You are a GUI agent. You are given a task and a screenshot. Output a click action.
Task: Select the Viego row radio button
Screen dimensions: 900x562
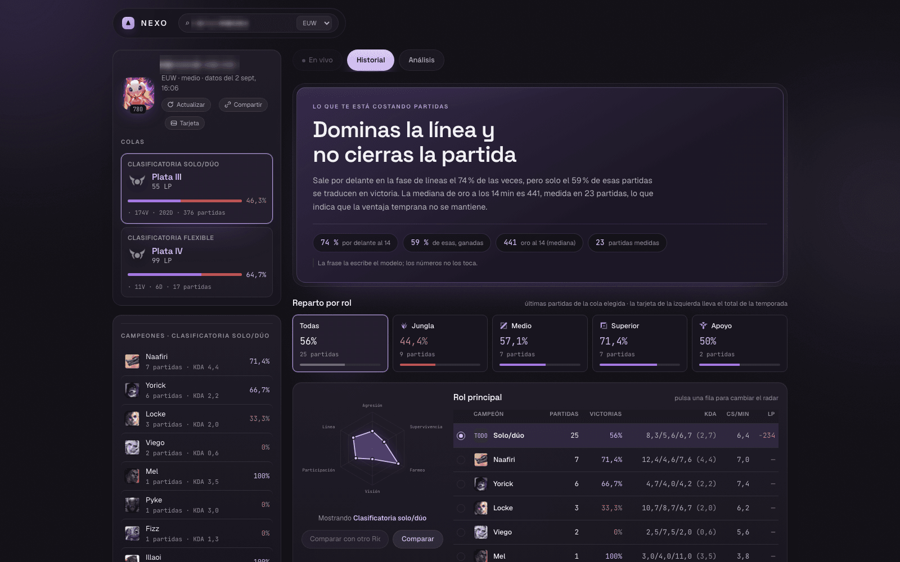[x=461, y=532]
